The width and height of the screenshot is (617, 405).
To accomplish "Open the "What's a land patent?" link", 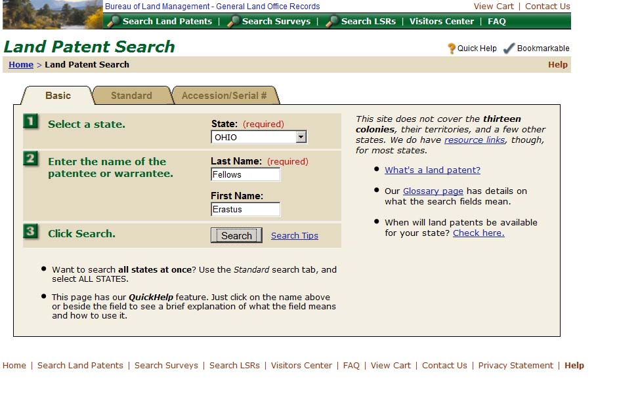I will [432, 170].
